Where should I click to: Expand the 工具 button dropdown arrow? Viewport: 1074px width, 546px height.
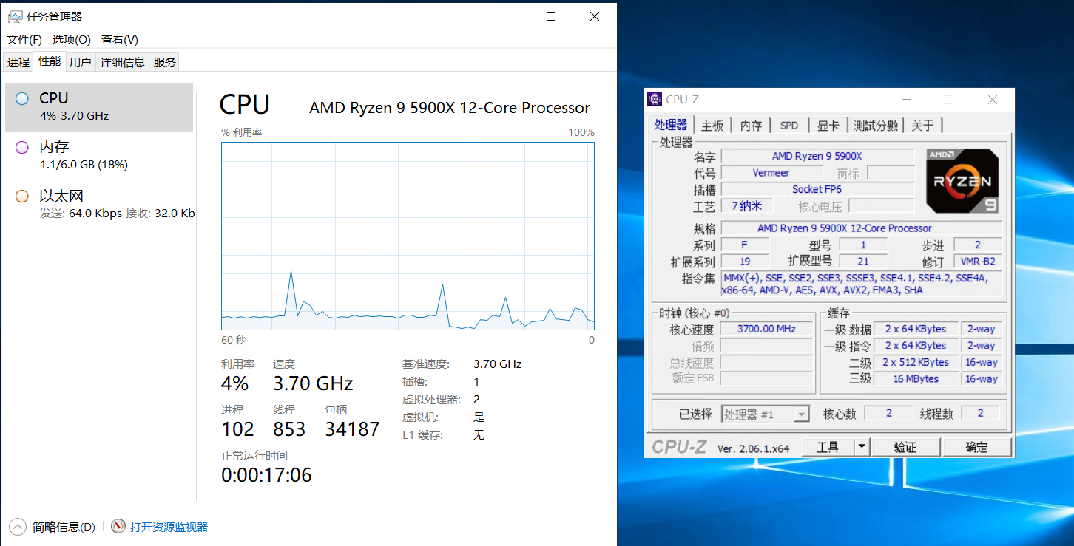861,447
